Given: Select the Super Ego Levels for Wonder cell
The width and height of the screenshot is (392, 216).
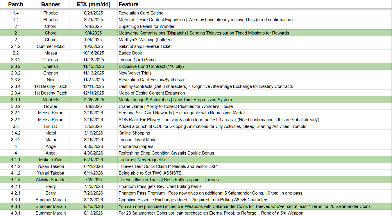Looking at the screenshot, I should pos(255,26).
